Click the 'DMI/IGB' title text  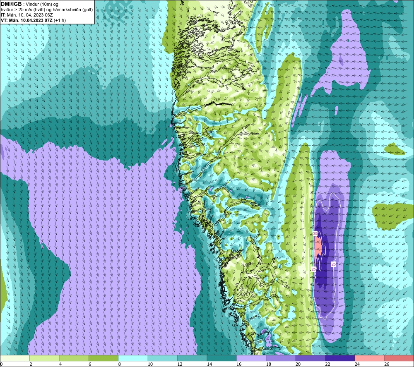pos(11,4)
